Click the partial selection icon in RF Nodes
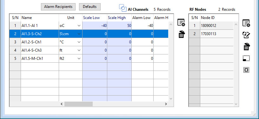Screen dimensions: 259x119 [246, 58]
